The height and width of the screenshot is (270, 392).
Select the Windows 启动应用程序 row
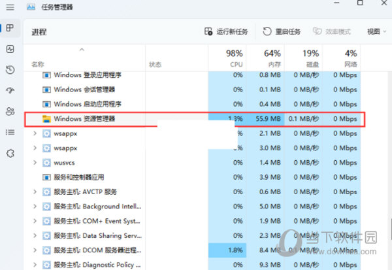pos(192,104)
